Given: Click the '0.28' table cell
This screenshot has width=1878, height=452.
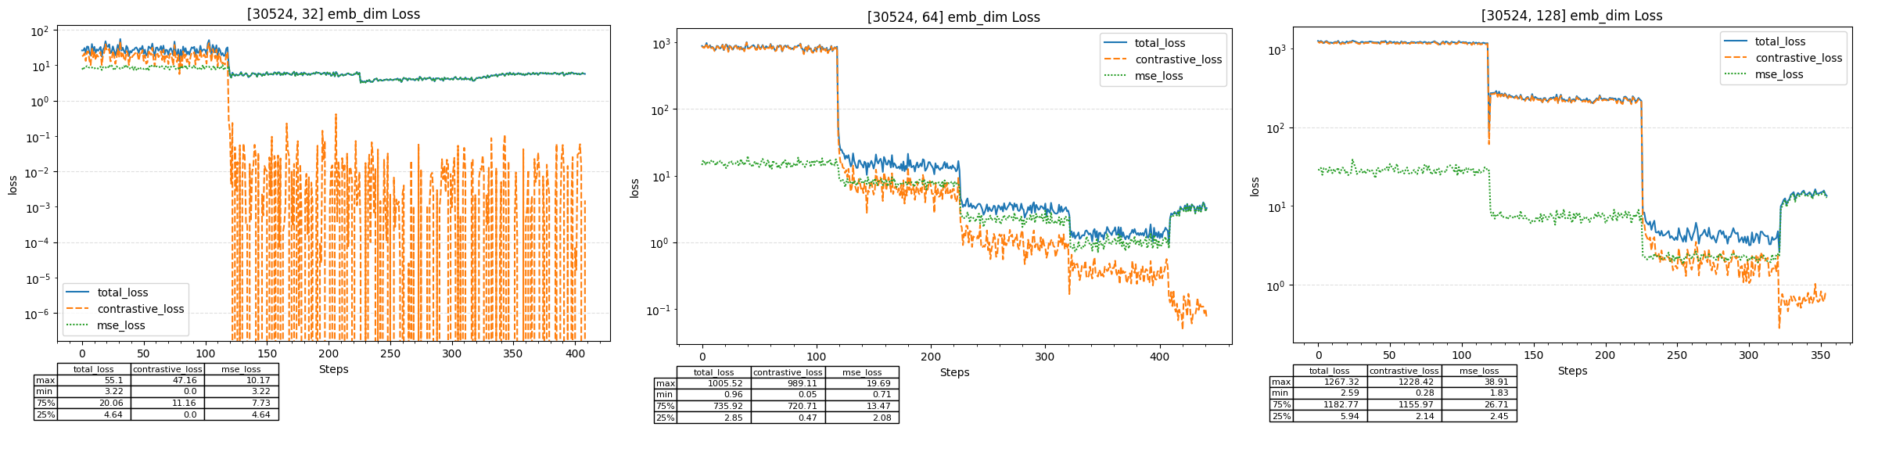Looking at the screenshot, I should 1404,393.
